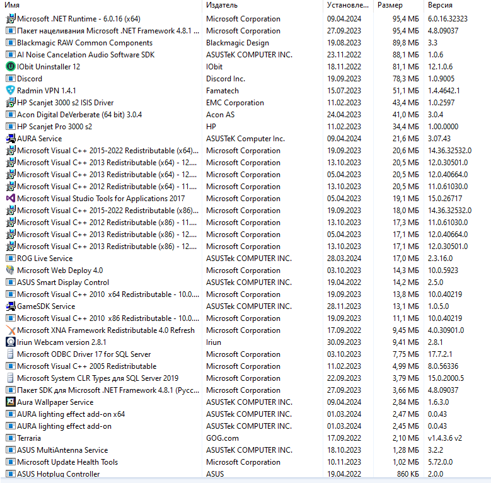Click publisher EMC Corporation
This screenshot has width=491, height=483.
coord(235,102)
